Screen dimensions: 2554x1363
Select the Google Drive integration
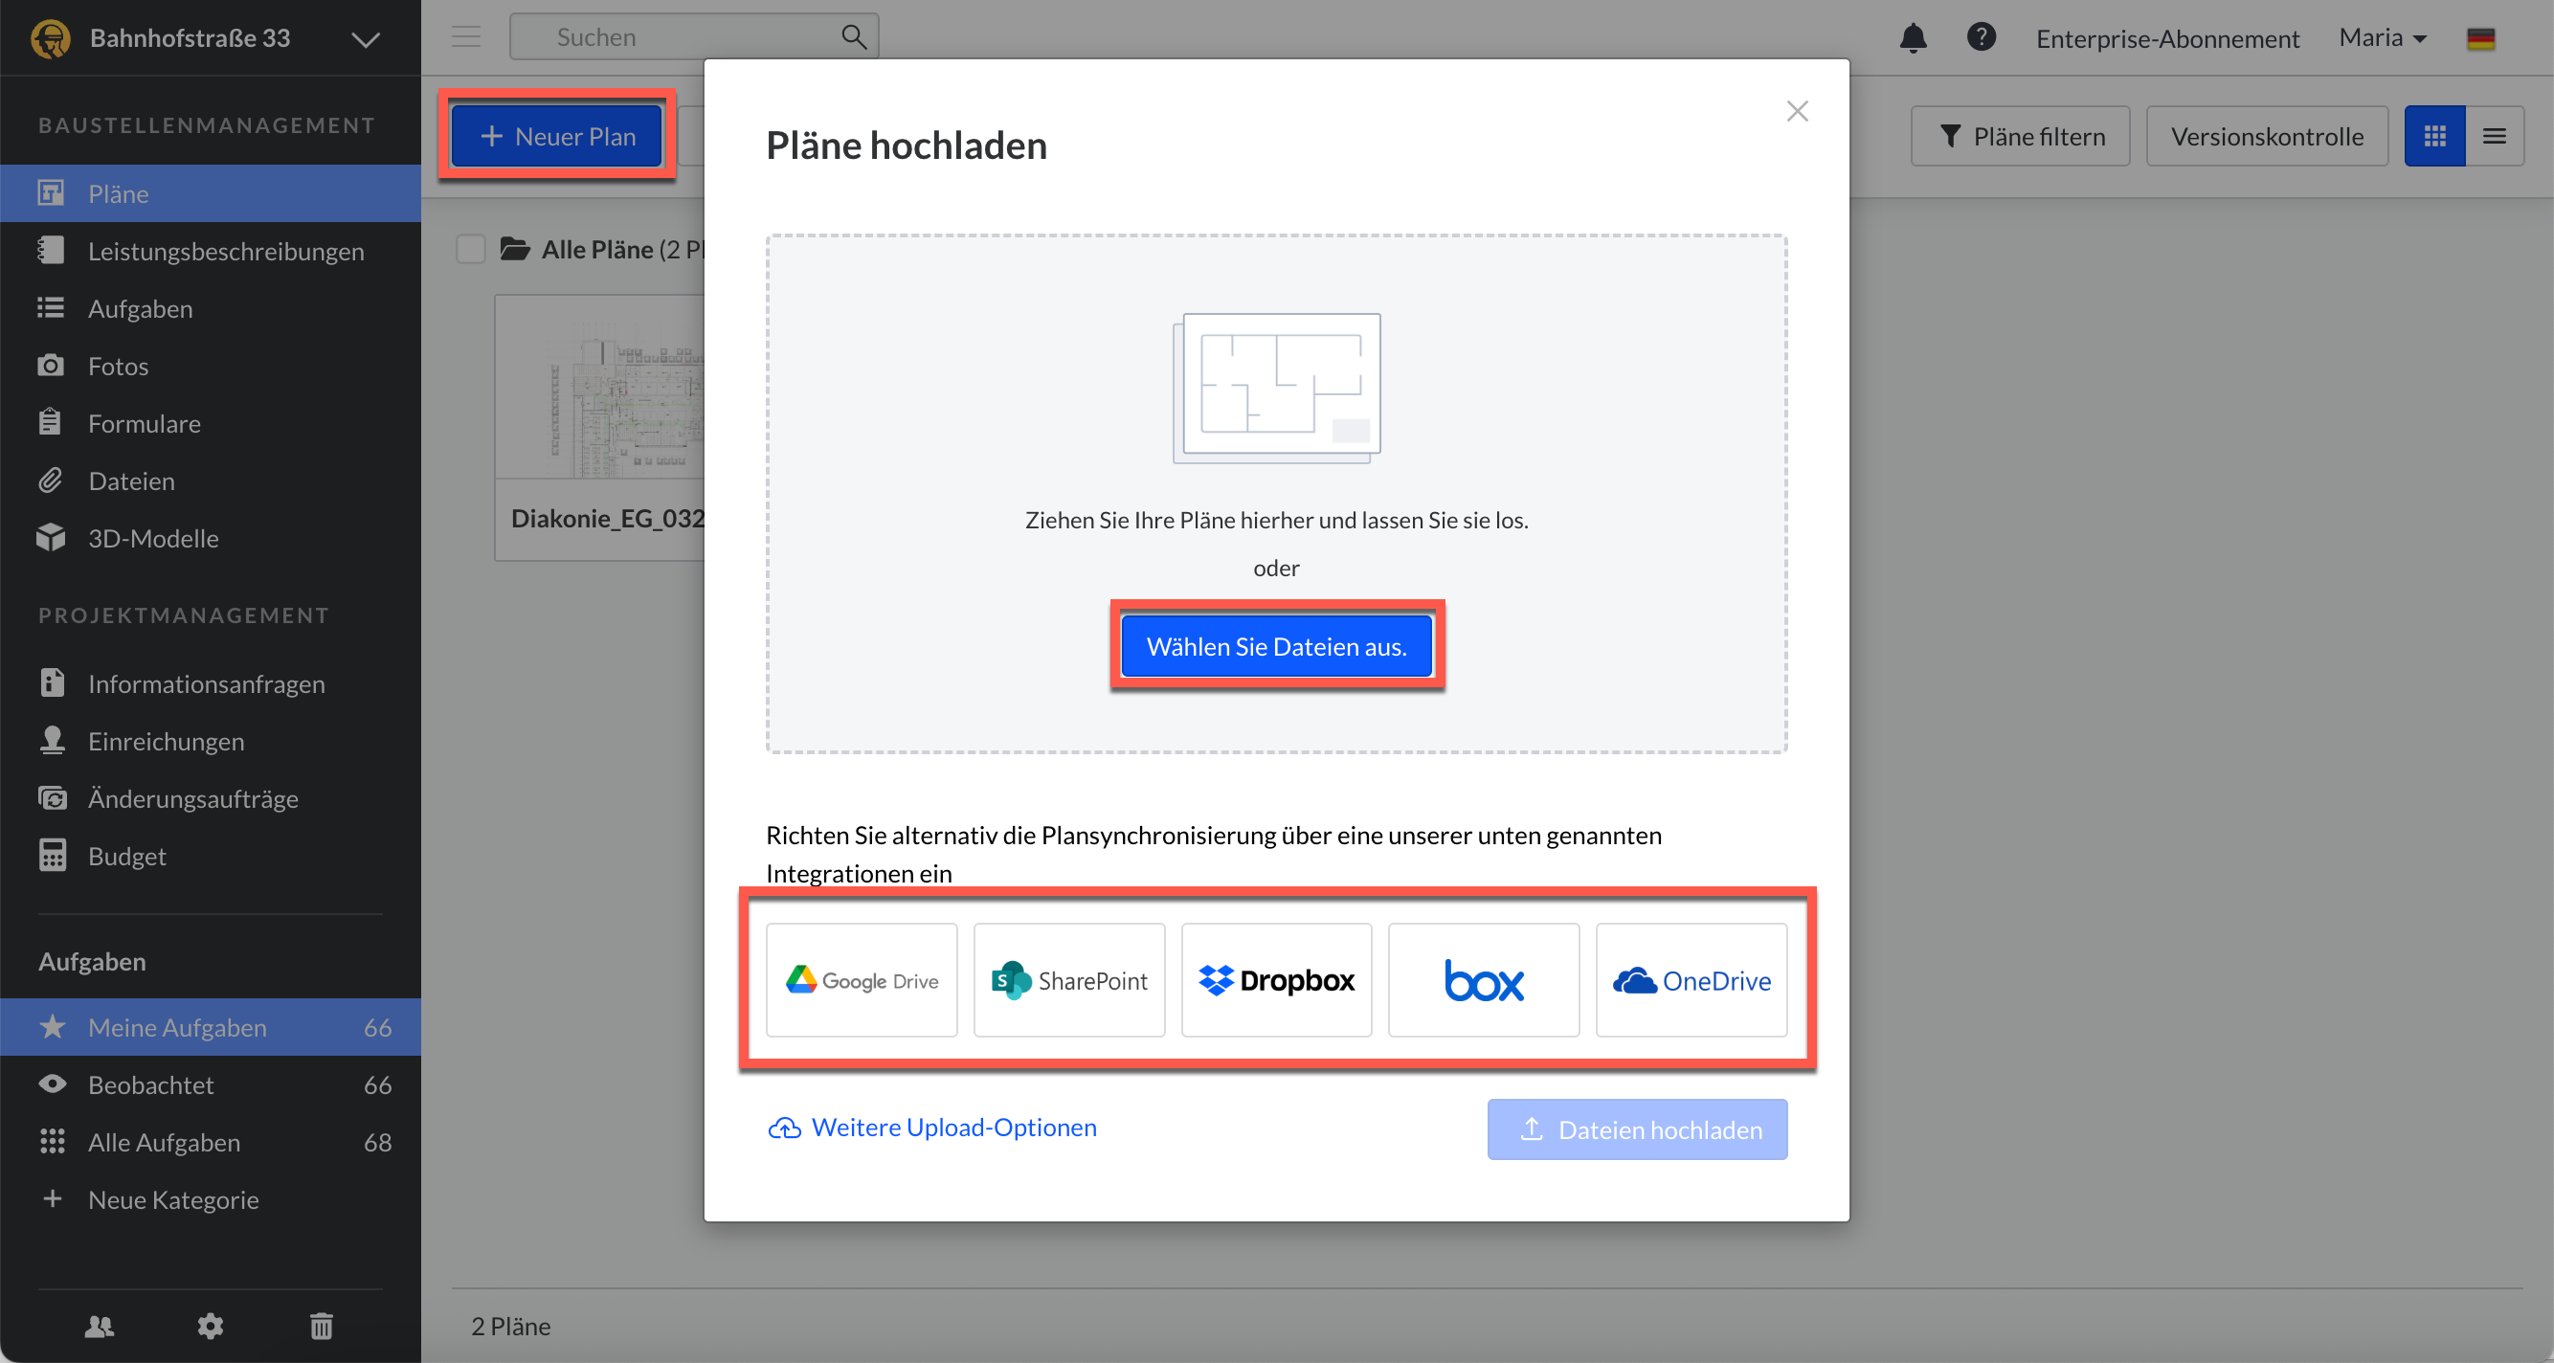tap(862, 980)
